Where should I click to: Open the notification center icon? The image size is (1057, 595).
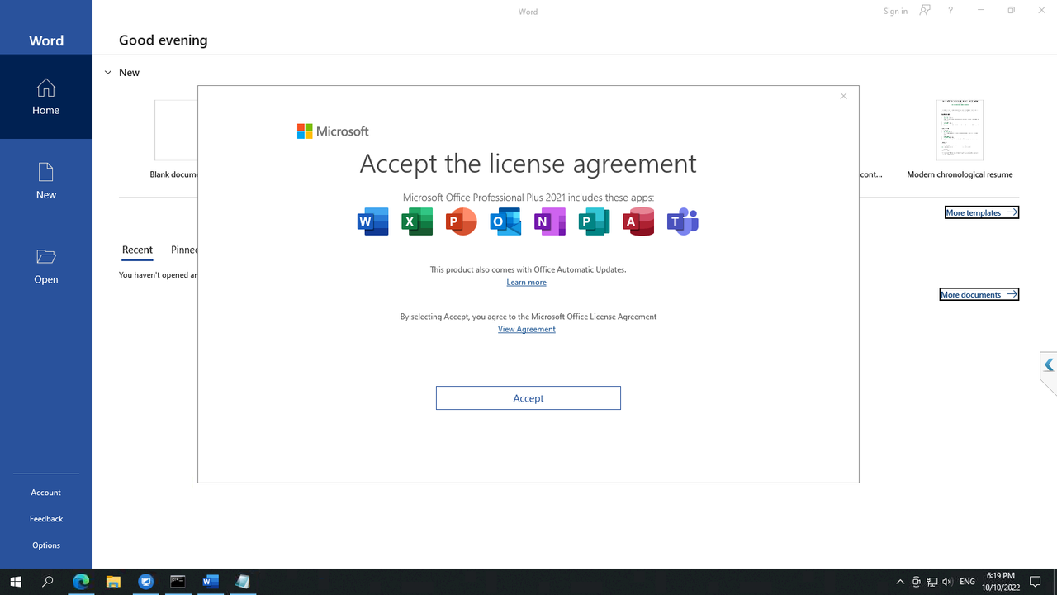(1036, 582)
